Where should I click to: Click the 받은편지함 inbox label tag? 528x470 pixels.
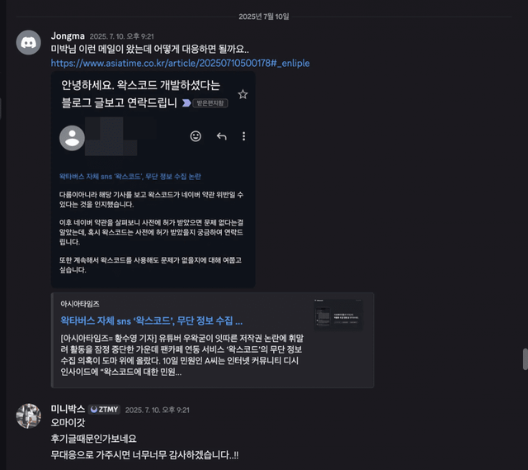(210, 103)
